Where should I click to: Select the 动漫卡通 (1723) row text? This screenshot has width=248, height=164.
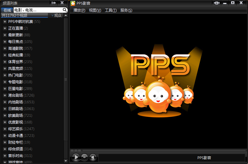click(x=21, y=136)
